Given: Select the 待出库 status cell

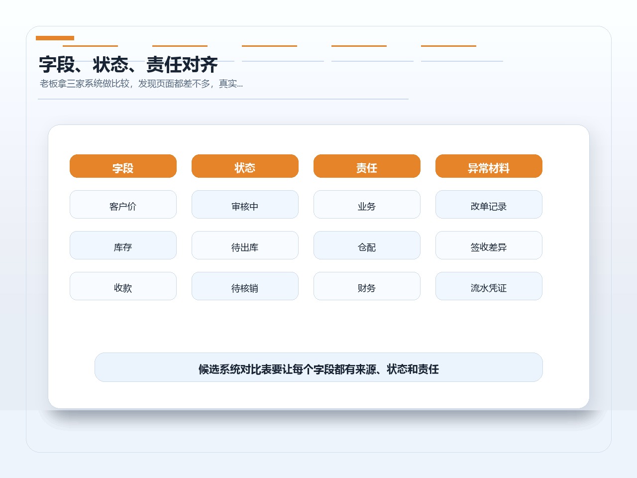Looking at the screenshot, I should click(245, 245).
